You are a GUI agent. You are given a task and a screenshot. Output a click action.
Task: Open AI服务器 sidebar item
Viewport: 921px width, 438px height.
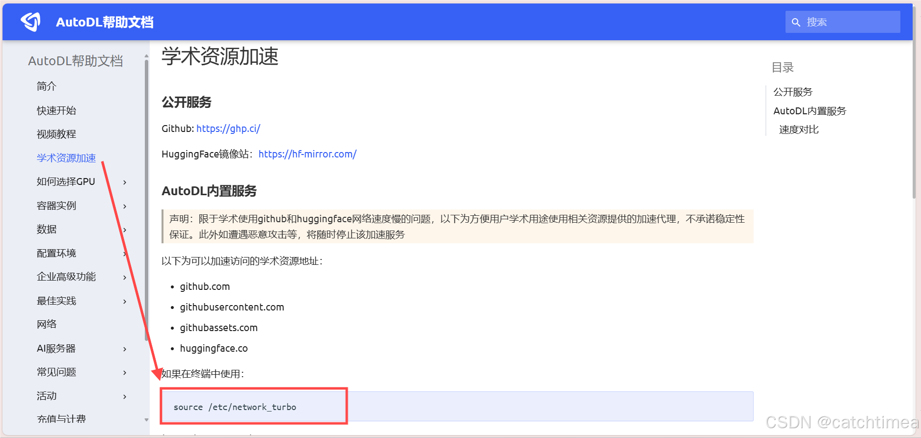56,348
